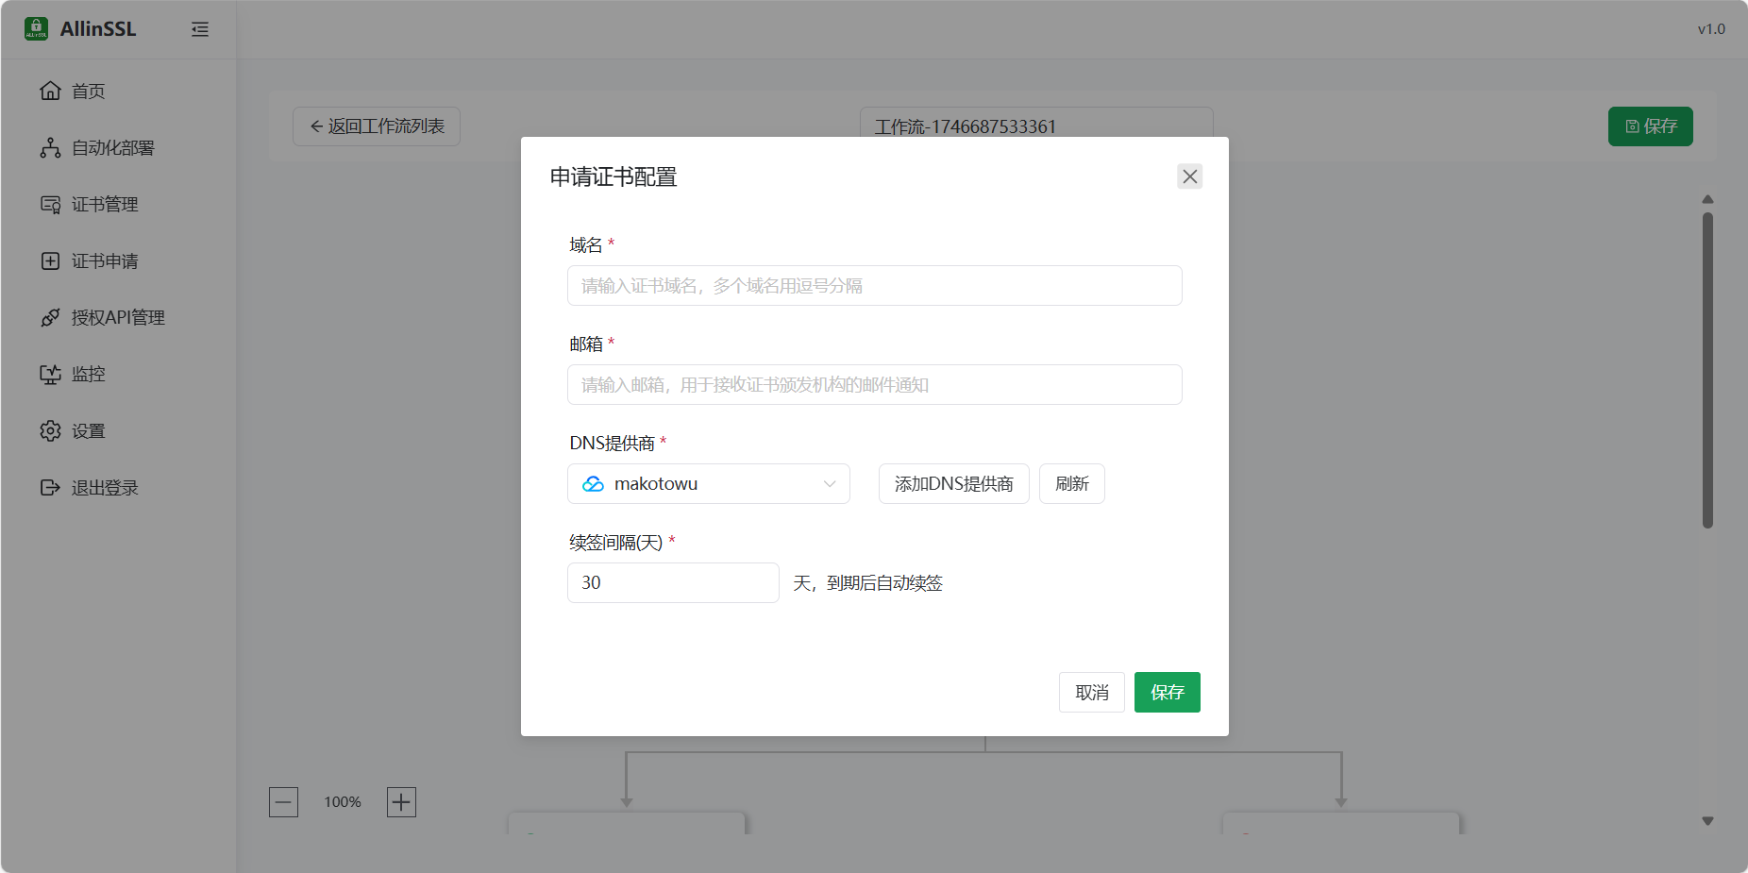This screenshot has height=873, width=1748.
Task: Click the green 保存 button top right
Action: (x=1649, y=126)
